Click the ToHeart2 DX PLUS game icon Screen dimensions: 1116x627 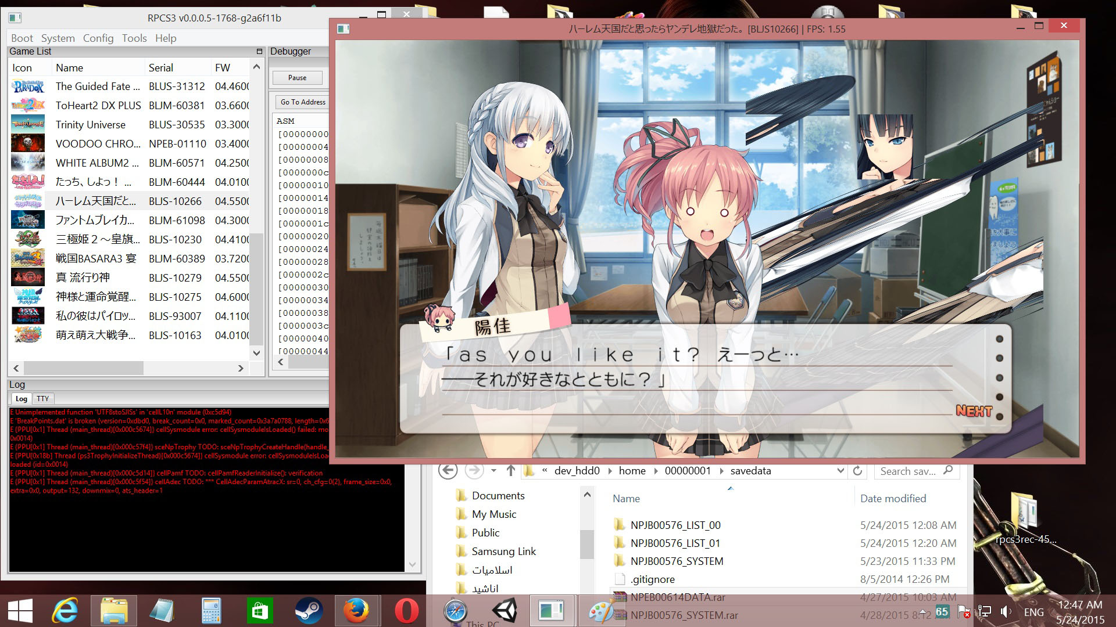click(x=28, y=106)
